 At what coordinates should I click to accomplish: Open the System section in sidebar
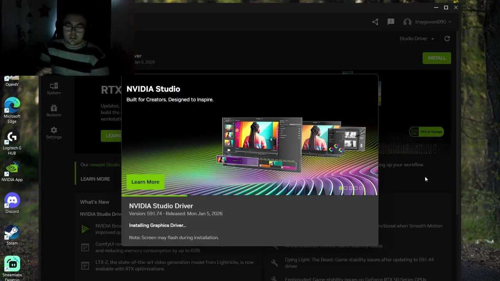[54, 89]
